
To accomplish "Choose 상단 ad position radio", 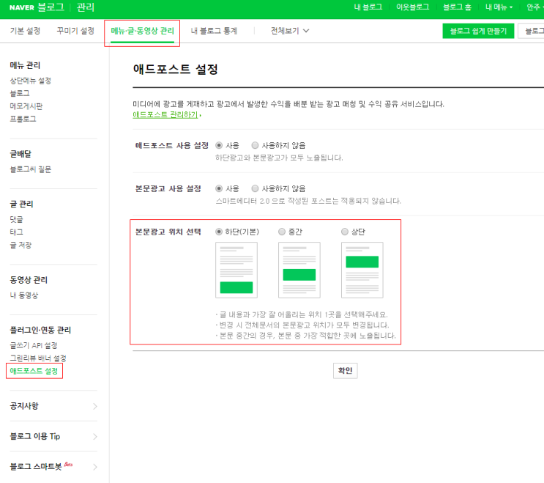I will click(x=345, y=232).
